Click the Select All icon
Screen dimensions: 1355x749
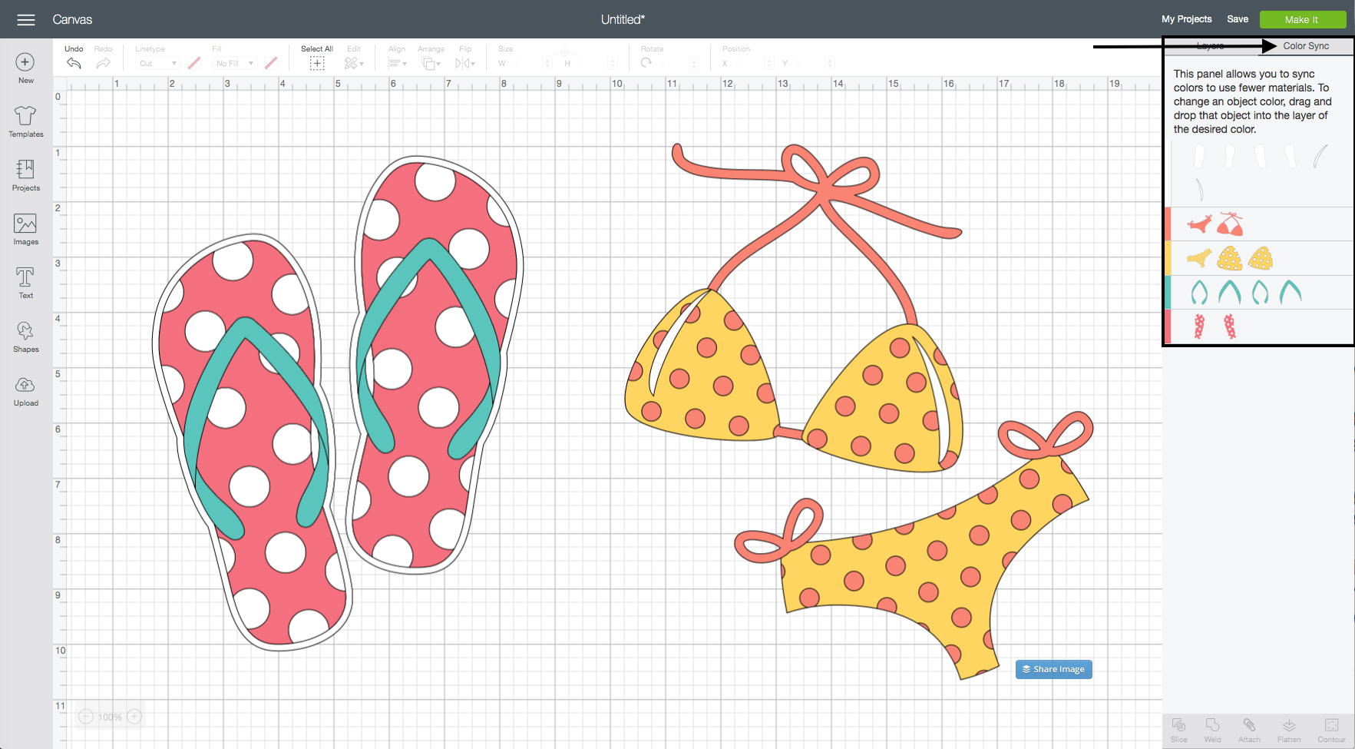(x=316, y=63)
